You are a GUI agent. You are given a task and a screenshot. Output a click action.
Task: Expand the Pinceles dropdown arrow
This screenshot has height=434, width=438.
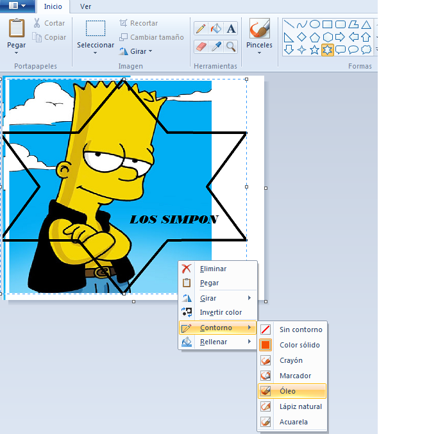[x=259, y=53]
